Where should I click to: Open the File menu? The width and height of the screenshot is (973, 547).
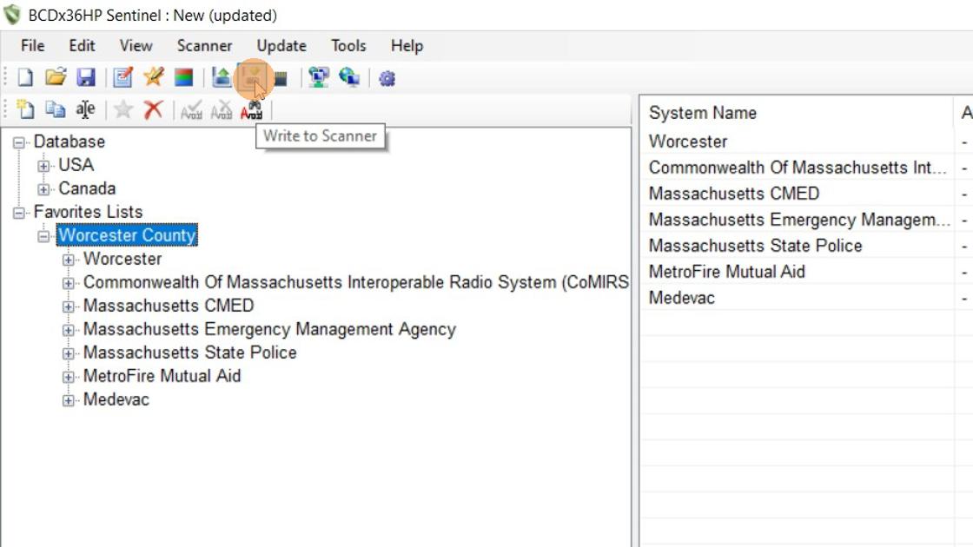click(32, 46)
